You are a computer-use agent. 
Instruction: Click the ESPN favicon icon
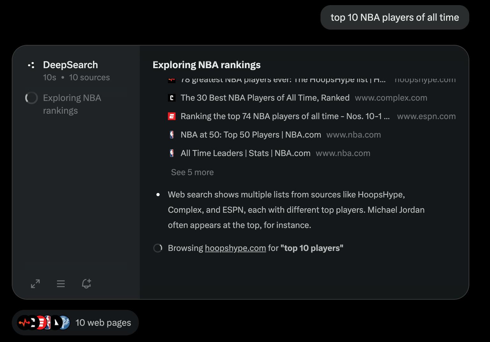(x=172, y=117)
